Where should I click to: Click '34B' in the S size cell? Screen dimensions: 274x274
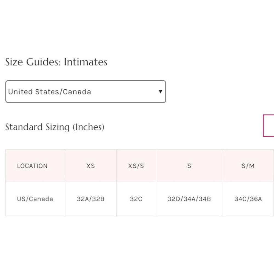(205, 199)
